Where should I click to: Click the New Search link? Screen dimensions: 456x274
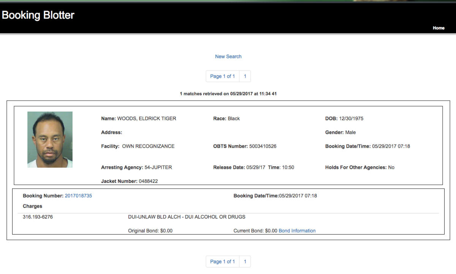click(228, 57)
